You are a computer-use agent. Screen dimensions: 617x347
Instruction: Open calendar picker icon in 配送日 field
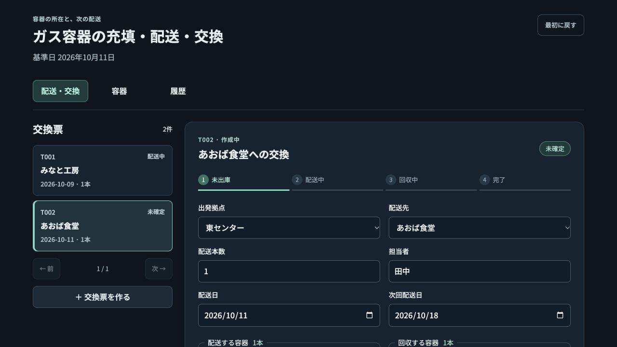coord(369,315)
